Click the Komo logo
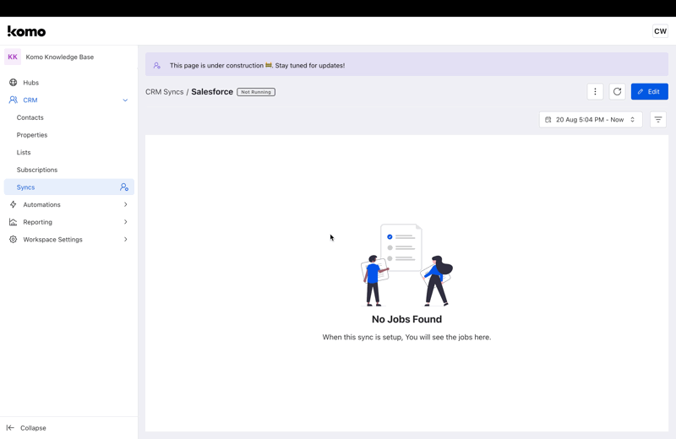 26,31
